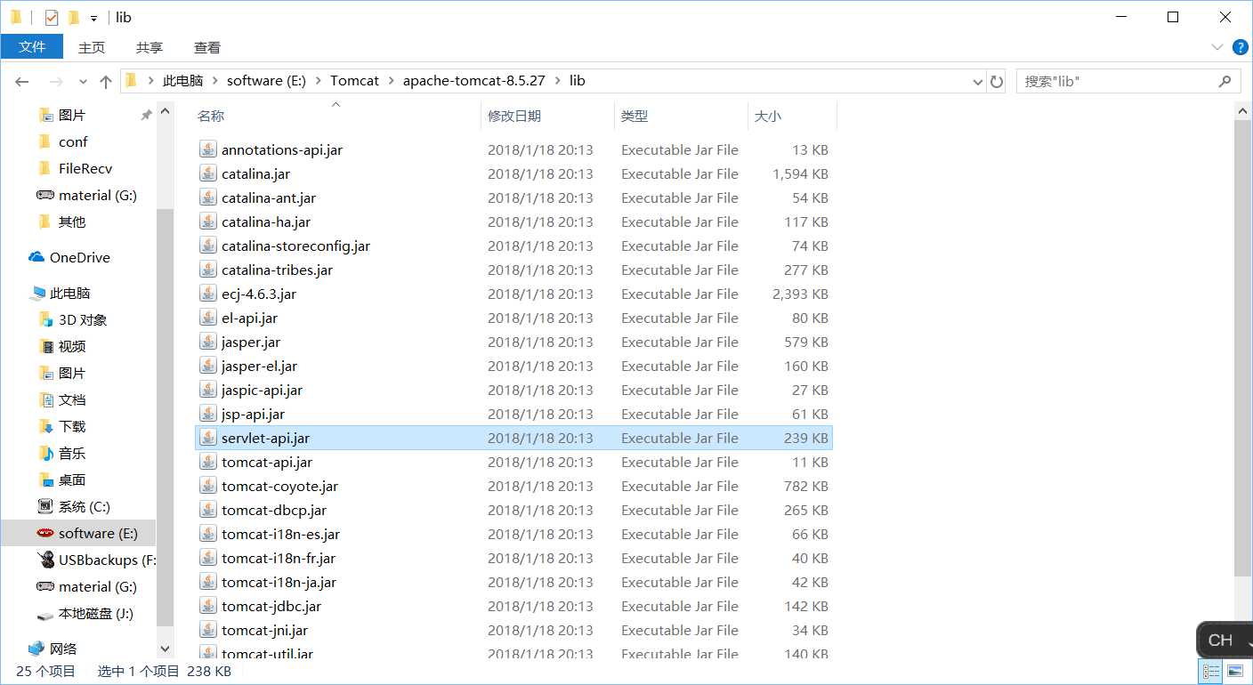Click the jar icon next to catalina.jar
The image size is (1253, 685).
tap(208, 173)
